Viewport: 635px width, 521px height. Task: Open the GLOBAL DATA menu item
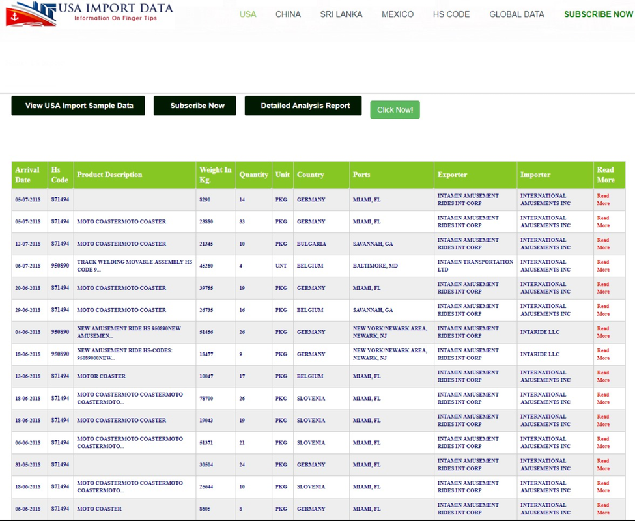point(516,14)
